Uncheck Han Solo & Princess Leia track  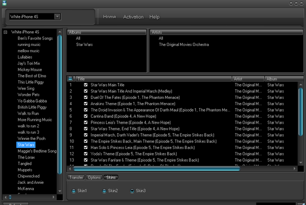85,147
